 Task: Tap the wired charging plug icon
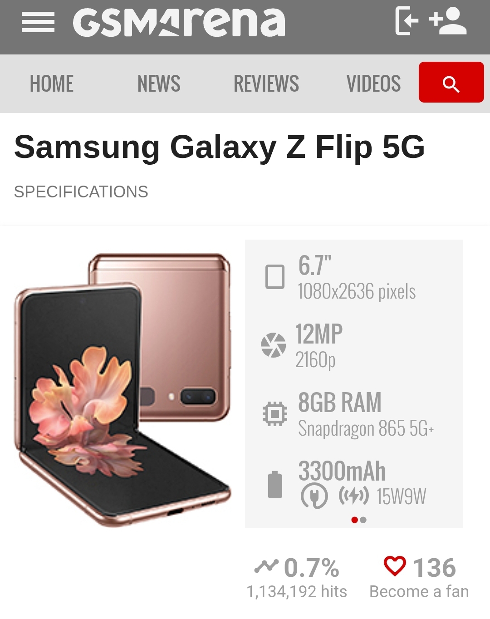pos(314,496)
